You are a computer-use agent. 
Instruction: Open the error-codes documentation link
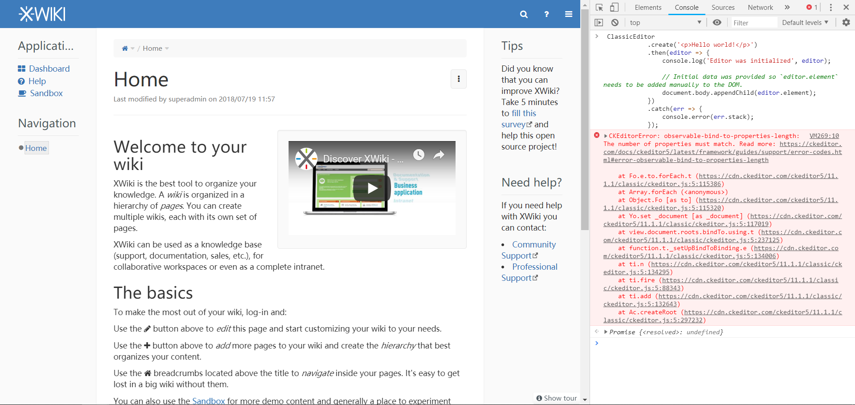[722, 152]
